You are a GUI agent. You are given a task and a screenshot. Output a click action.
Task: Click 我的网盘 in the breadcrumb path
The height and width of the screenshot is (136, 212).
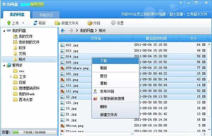coord(87,31)
